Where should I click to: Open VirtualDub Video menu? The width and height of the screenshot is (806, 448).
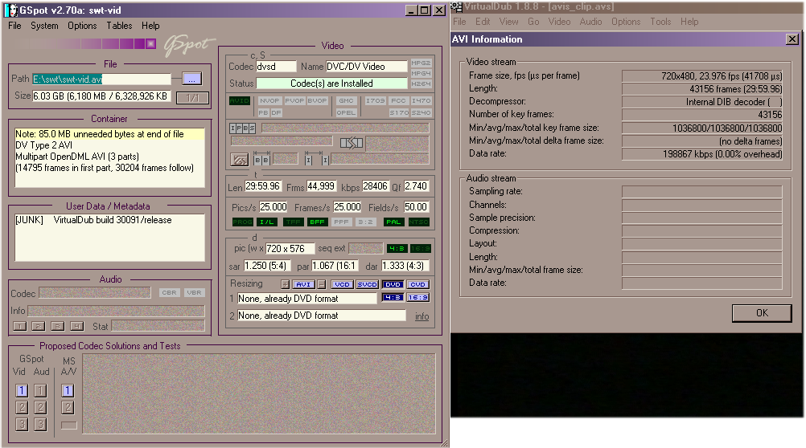point(559,22)
